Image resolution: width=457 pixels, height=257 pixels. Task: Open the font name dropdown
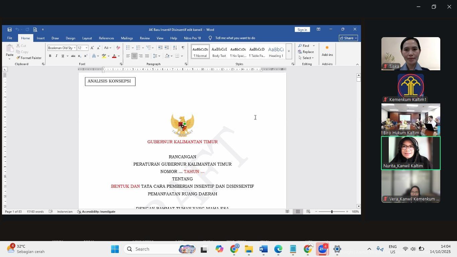[75, 48]
